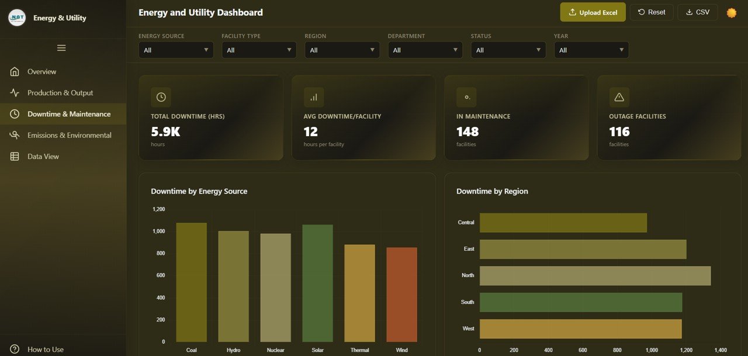This screenshot has width=748, height=356.
Task: Open the Energy Source filter dropdown
Action: coord(175,50)
